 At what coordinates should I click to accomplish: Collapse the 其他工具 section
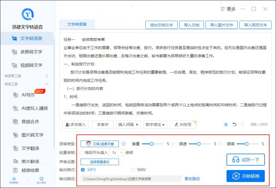(26, 84)
